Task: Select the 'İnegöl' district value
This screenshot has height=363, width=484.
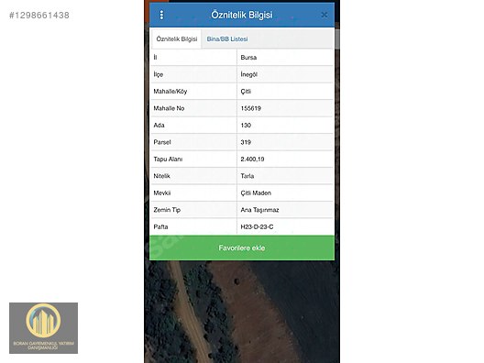Action: click(248, 74)
